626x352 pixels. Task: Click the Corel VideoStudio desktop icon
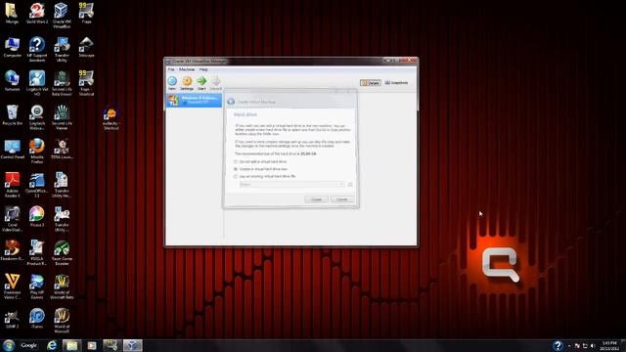coord(13,218)
